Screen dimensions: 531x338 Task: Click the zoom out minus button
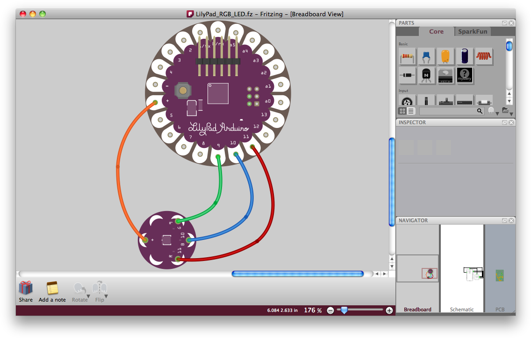coord(330,310)
